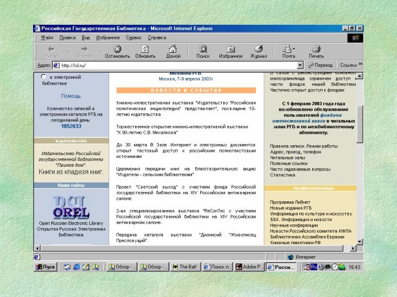Viewport: 397px width, 297px height.
Task: Click the OREL logo image
Action: click(x=71, y=207)
